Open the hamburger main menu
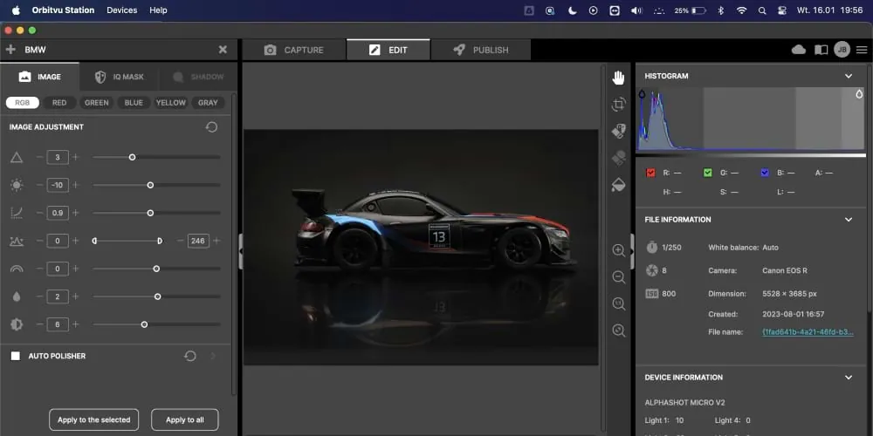Image resolution: width=873 pixels, height=436 pixels. 862,50
